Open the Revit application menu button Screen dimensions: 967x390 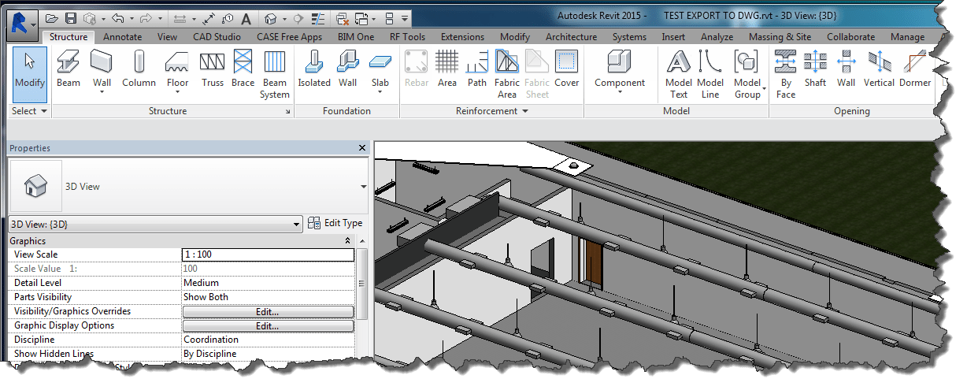coord(24,24)
